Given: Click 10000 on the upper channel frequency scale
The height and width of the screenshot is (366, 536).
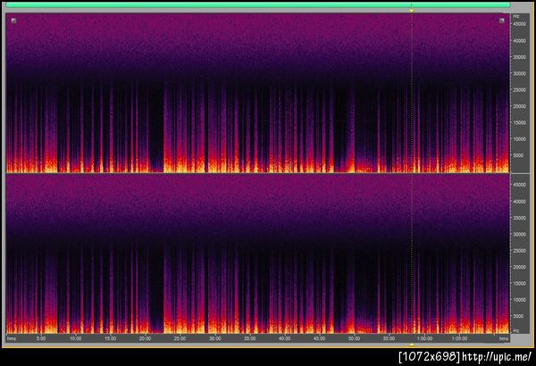Looking at the screenshot, I should pyautogui.click(x=519, y=139).
